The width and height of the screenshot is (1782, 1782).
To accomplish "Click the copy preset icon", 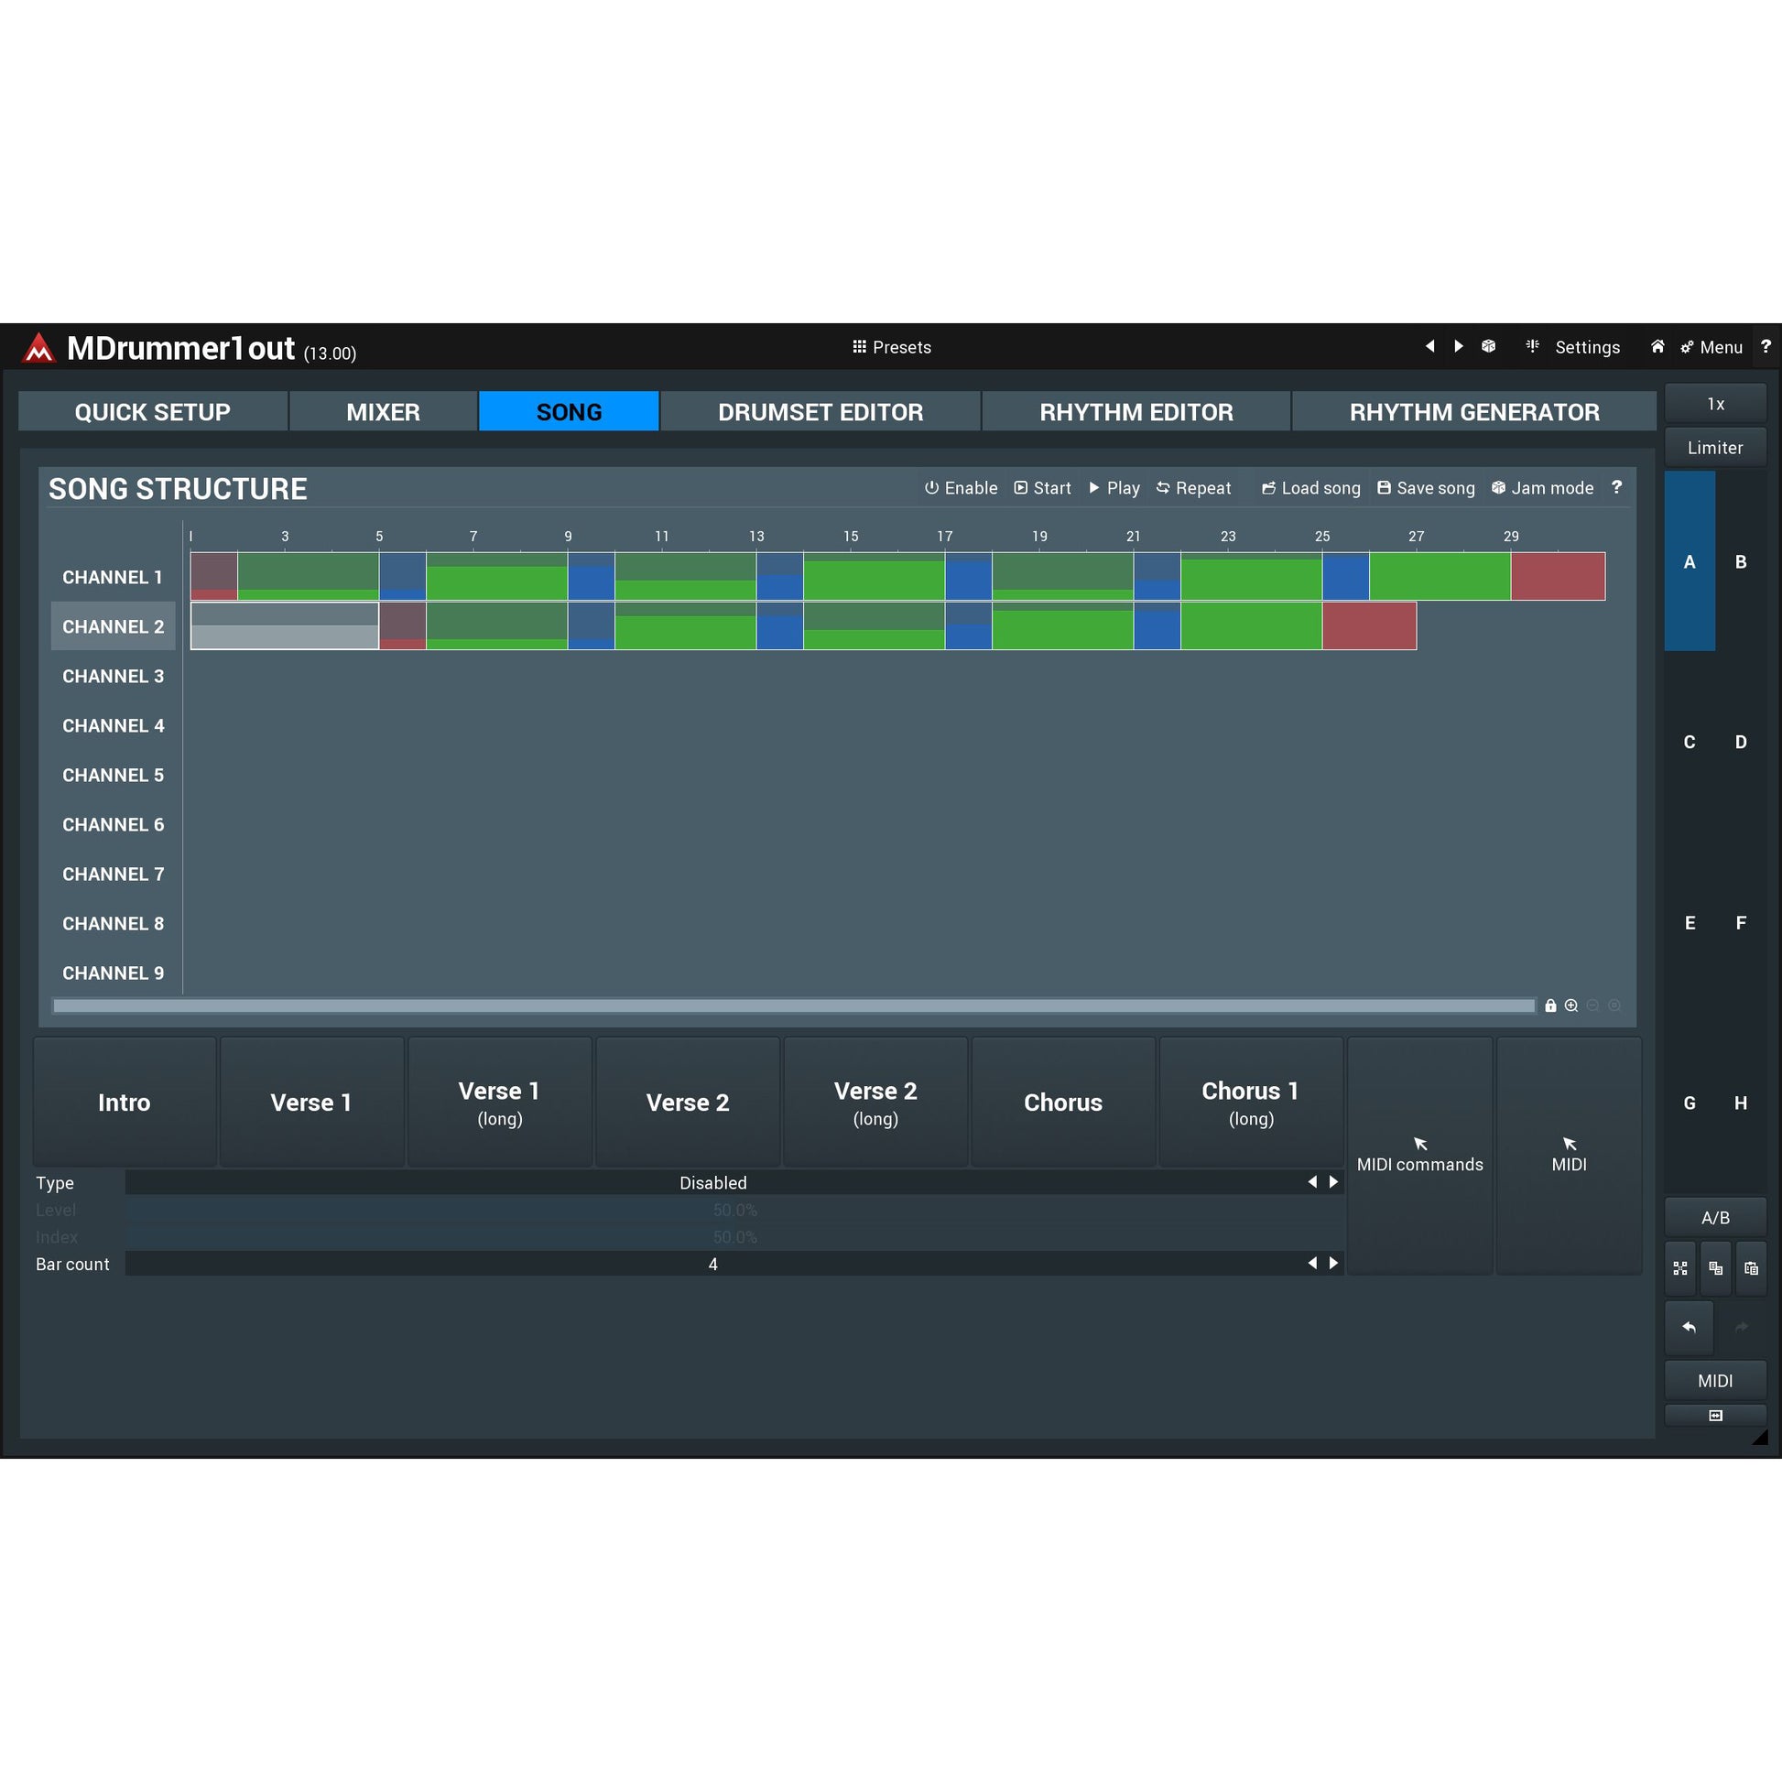I will point(1715,1268).
